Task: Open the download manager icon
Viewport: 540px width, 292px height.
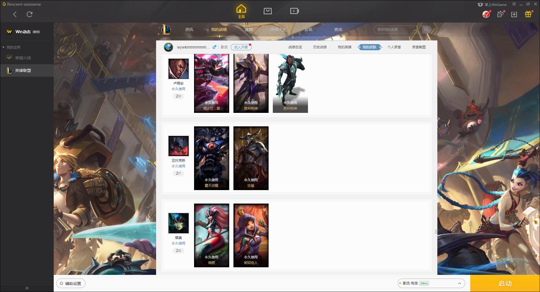Action: (514, 14)
